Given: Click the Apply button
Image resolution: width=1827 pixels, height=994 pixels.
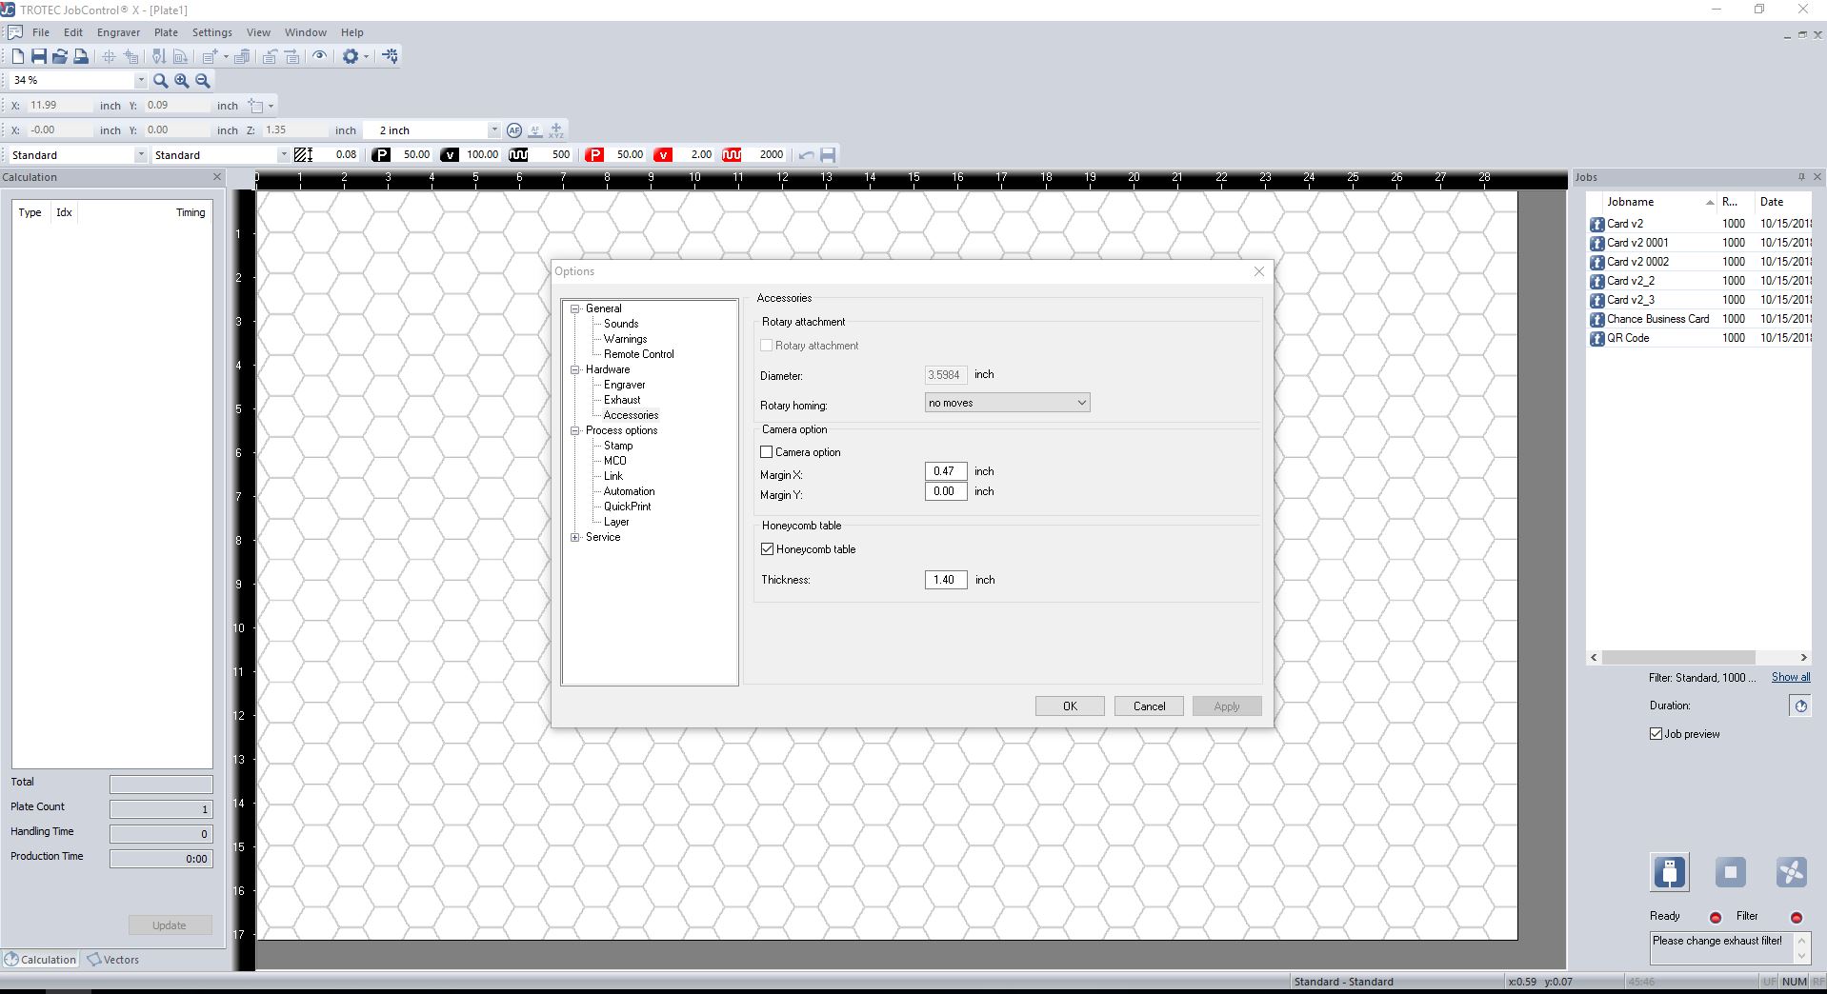Looking at the screenshot, I should click(x=1227, y=706).
